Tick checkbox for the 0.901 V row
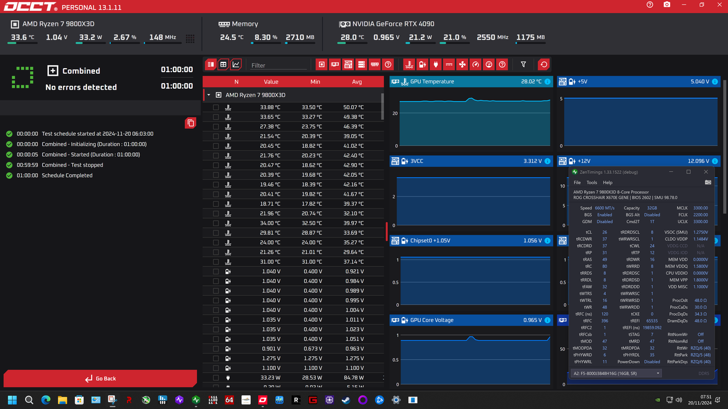728x409 pixels. (x=216, y=349)
